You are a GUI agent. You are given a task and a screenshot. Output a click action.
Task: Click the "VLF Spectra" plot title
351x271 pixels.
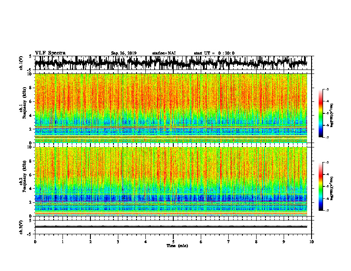50,53
